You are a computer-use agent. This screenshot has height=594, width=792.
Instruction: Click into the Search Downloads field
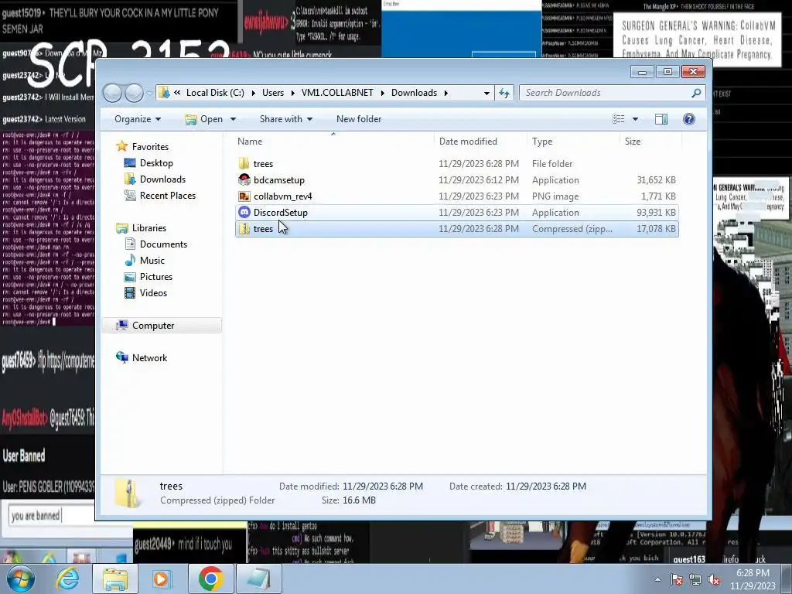pyautogui.click(x=606, y=93)
